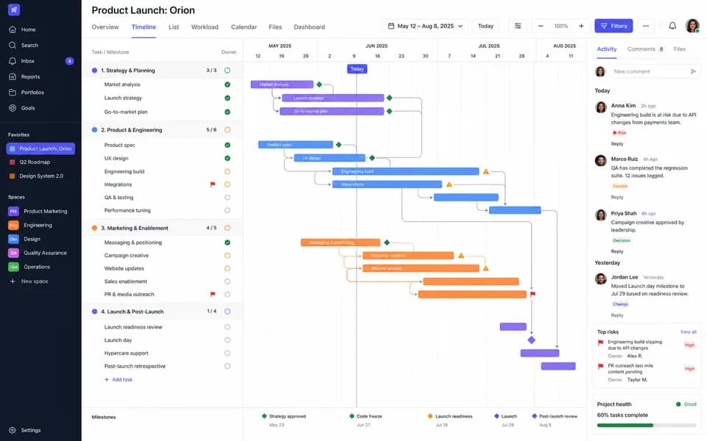
Task: Open the more options ellipsis menu
Action: 646,26
